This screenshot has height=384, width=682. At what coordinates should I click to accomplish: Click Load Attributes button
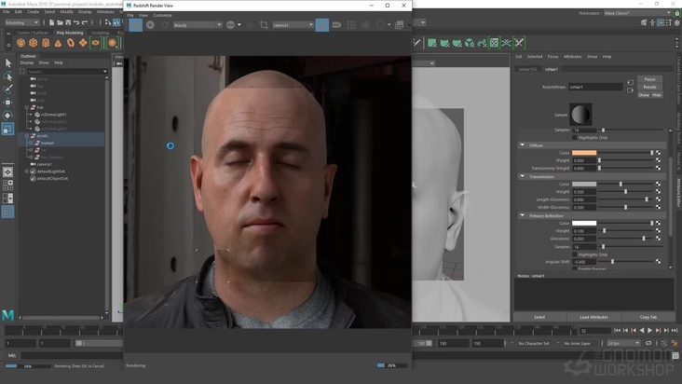click(593, 317)
